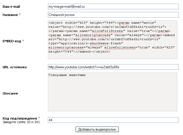
Task: Click the hint text about сумму 10 и 34
Action: 21,122
